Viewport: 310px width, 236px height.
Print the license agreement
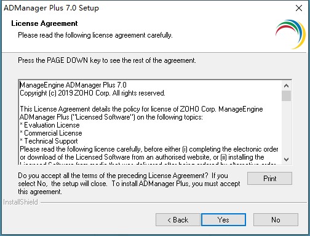(269, 178)
